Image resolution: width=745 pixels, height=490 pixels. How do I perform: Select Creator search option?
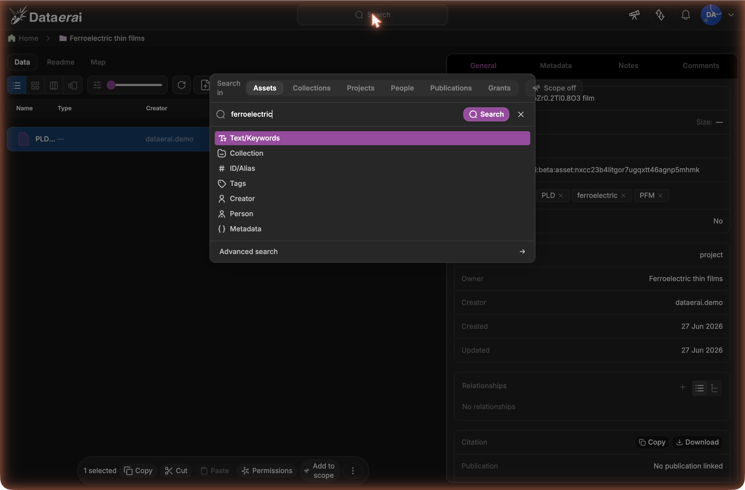click(x=372, y=198)
